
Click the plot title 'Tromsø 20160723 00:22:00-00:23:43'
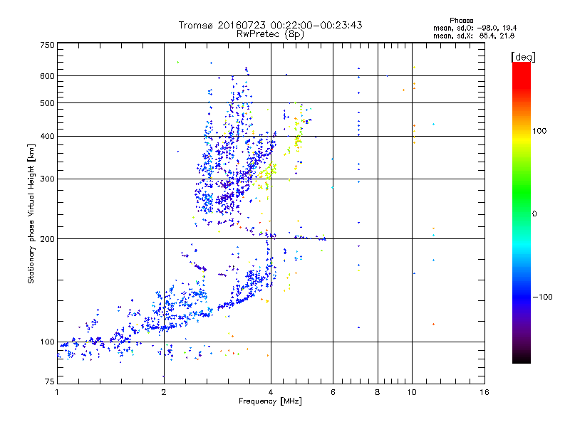click(270, 25)
